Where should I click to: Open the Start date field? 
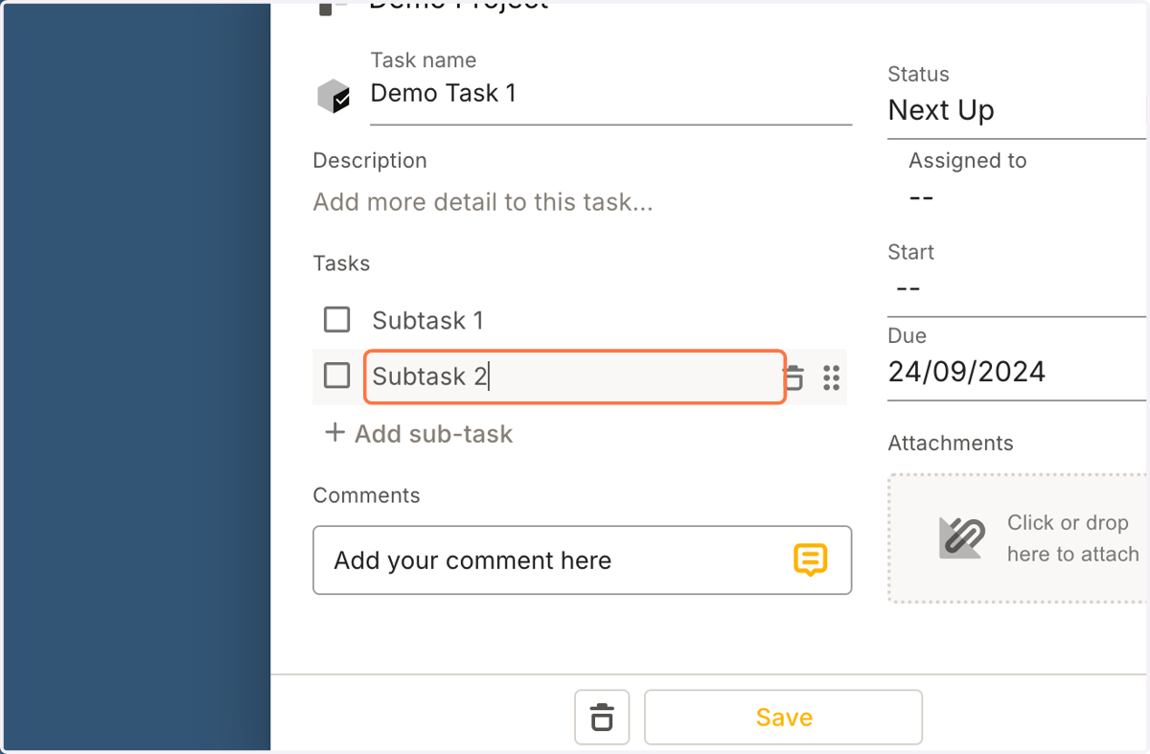click(1017, 288)
